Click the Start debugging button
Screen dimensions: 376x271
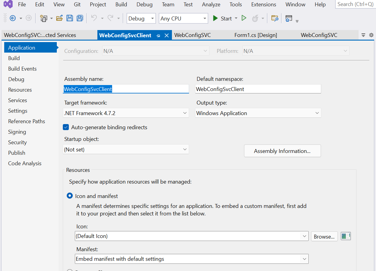[222, 18]
